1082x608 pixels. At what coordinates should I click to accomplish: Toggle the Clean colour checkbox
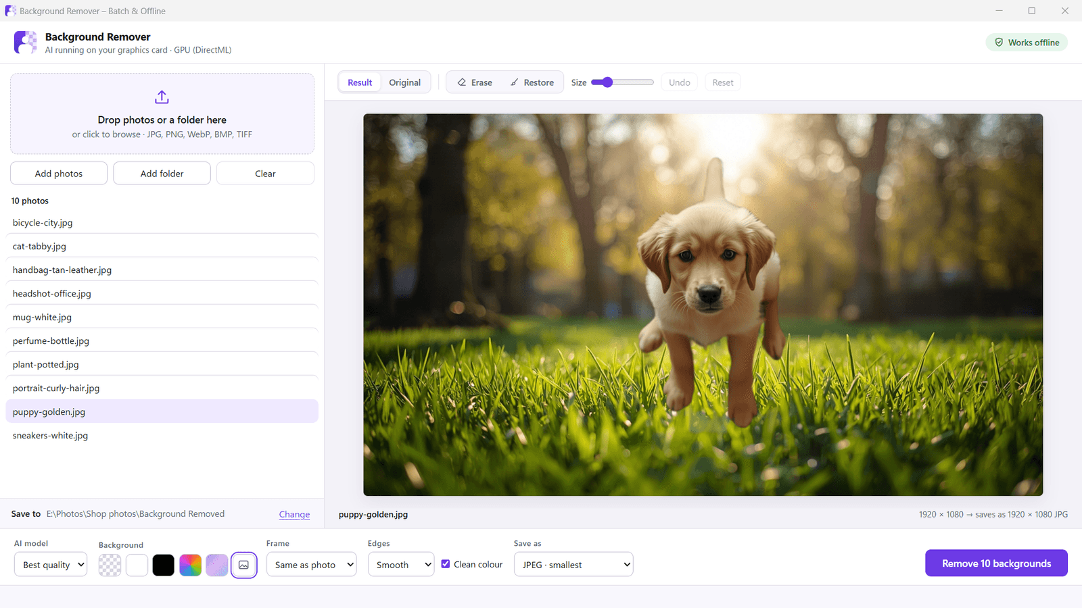click(x=446, y=564)
